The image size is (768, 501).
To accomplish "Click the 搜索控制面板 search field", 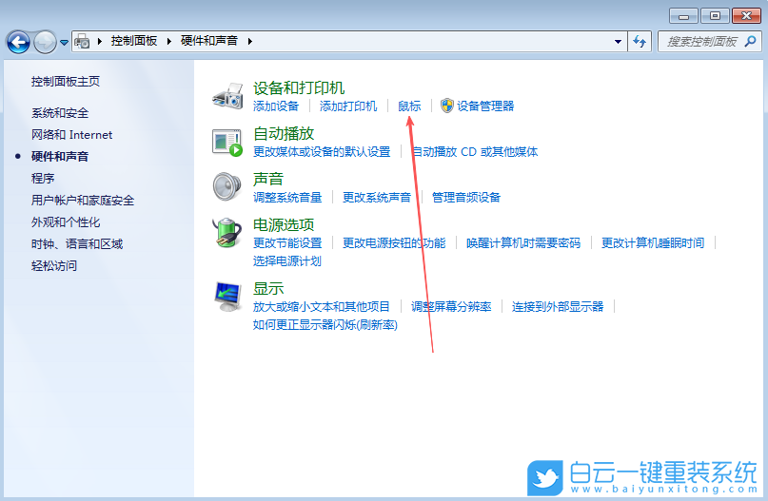I will tap(709, 42).
